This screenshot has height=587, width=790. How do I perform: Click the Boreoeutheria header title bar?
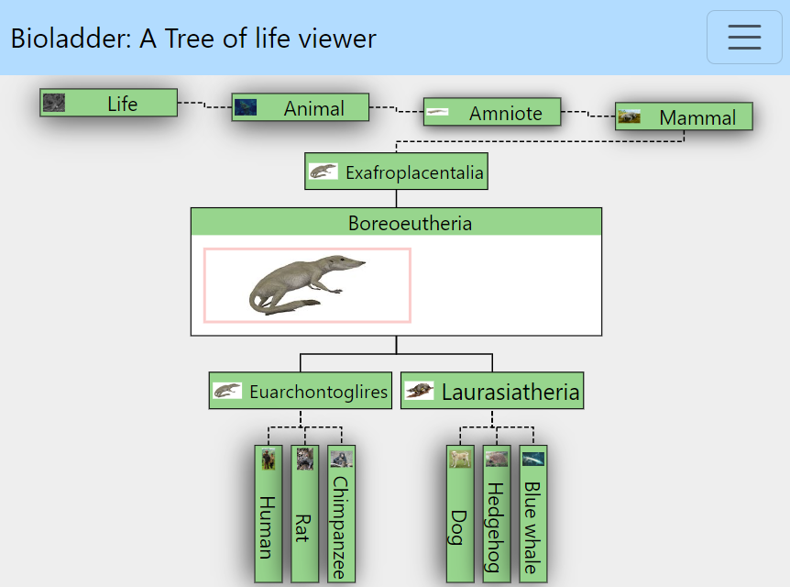click(x=396, y=223)
